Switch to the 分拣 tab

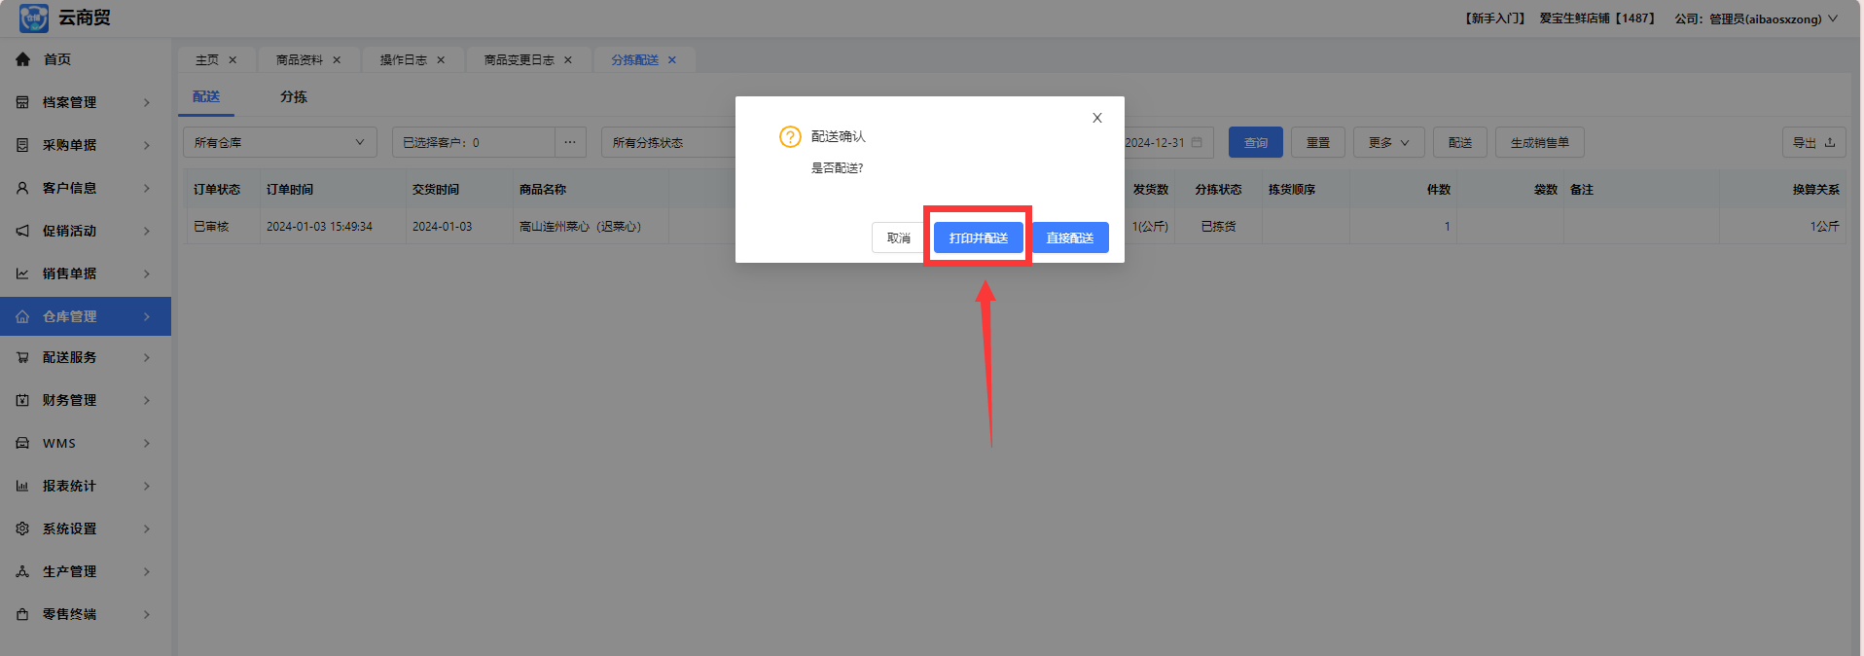(293, 96)
